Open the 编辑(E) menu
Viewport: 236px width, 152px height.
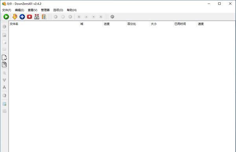(19, 10)
